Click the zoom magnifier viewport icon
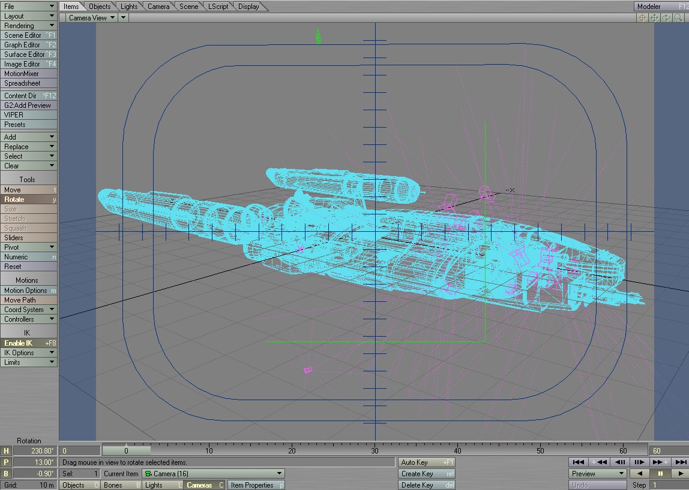The image size is (689, 490). 678,17
